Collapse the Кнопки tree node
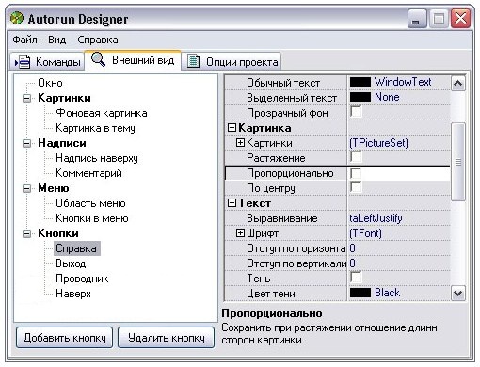 27,233
